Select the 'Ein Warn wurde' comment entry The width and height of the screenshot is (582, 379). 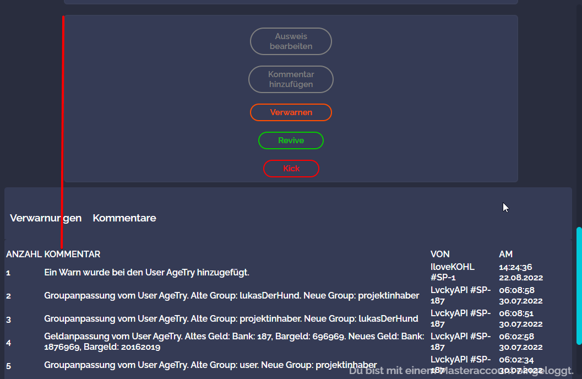click(146, 272)
